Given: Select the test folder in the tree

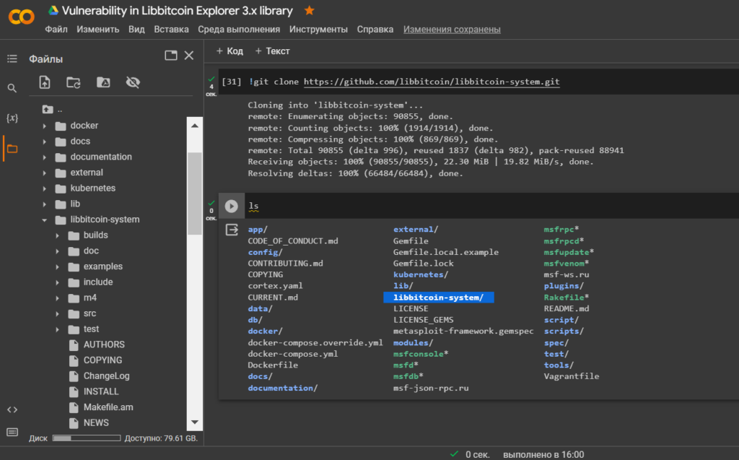Looking at the screenshot, I should [x=92, y=329].
